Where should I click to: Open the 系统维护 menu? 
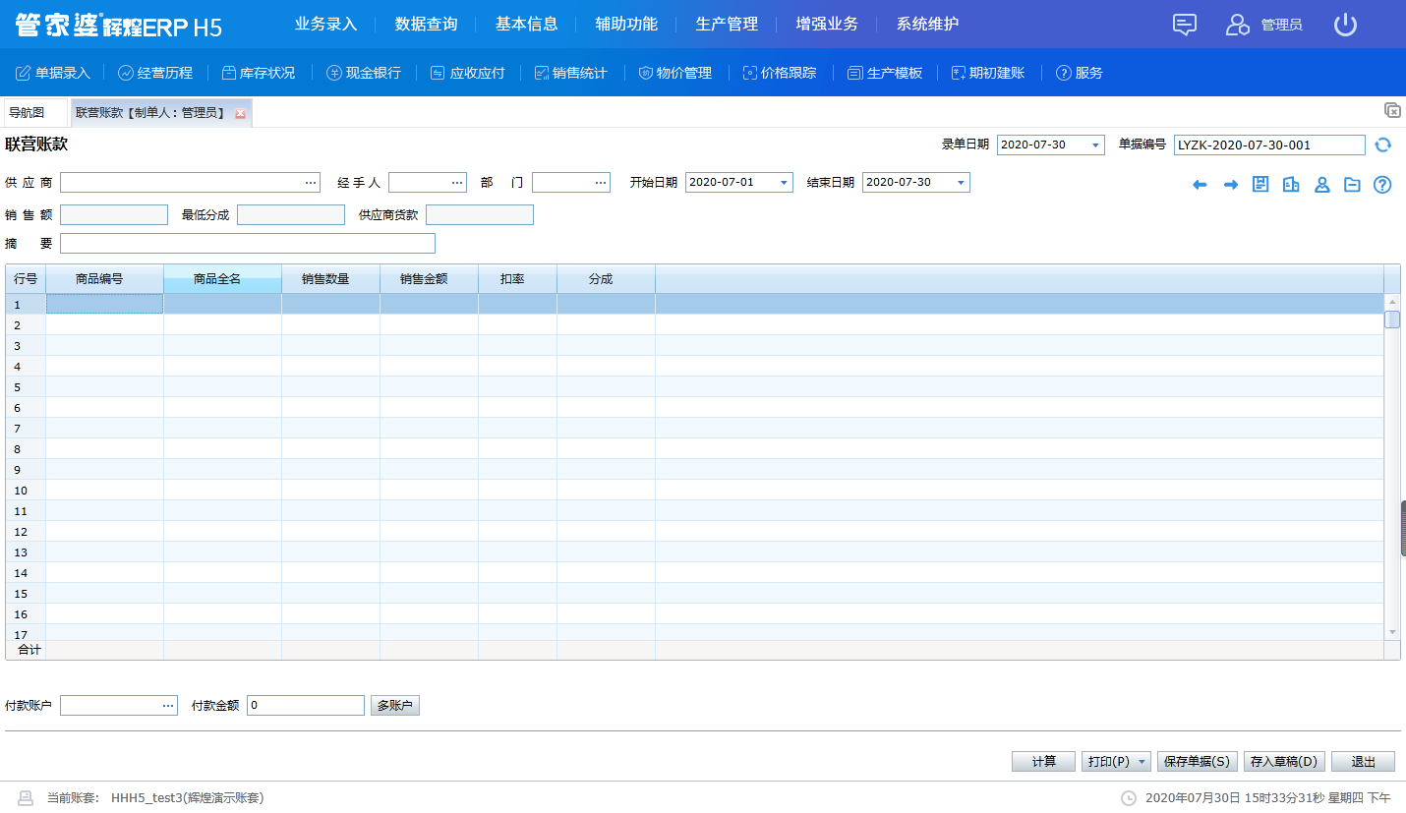click(927, 24)
